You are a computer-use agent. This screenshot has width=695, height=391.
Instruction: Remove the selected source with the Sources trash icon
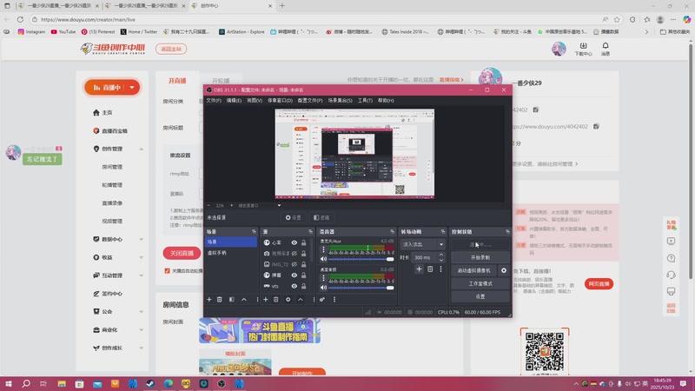coord(275,300)
